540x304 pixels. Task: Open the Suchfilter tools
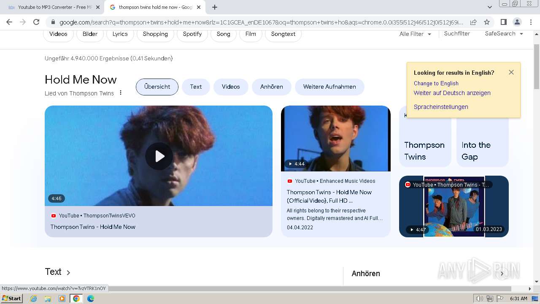(x=457, y=33)
